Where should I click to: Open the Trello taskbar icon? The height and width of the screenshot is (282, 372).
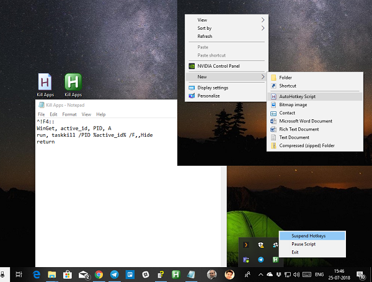[x=130, y=274]
